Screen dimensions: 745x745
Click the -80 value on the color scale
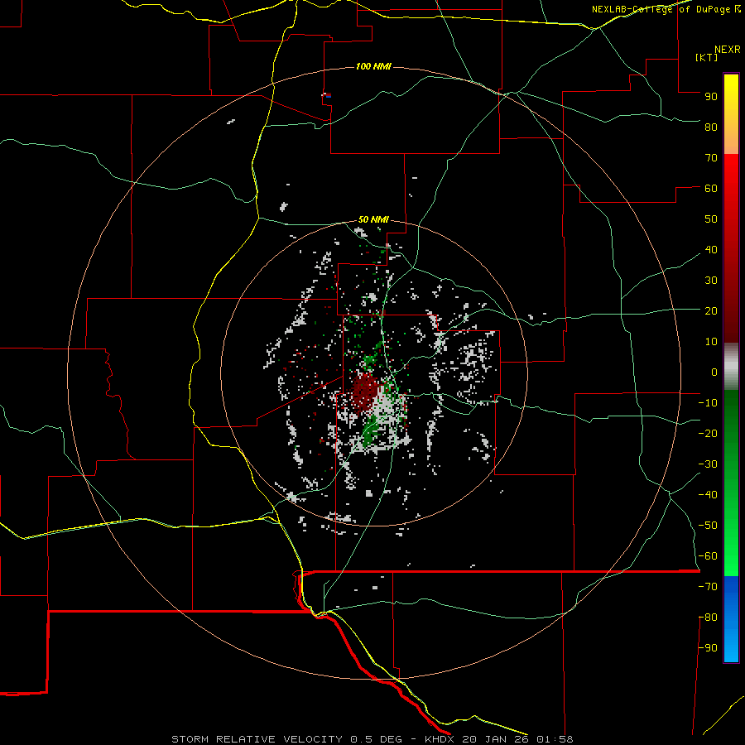pos(708,618)
